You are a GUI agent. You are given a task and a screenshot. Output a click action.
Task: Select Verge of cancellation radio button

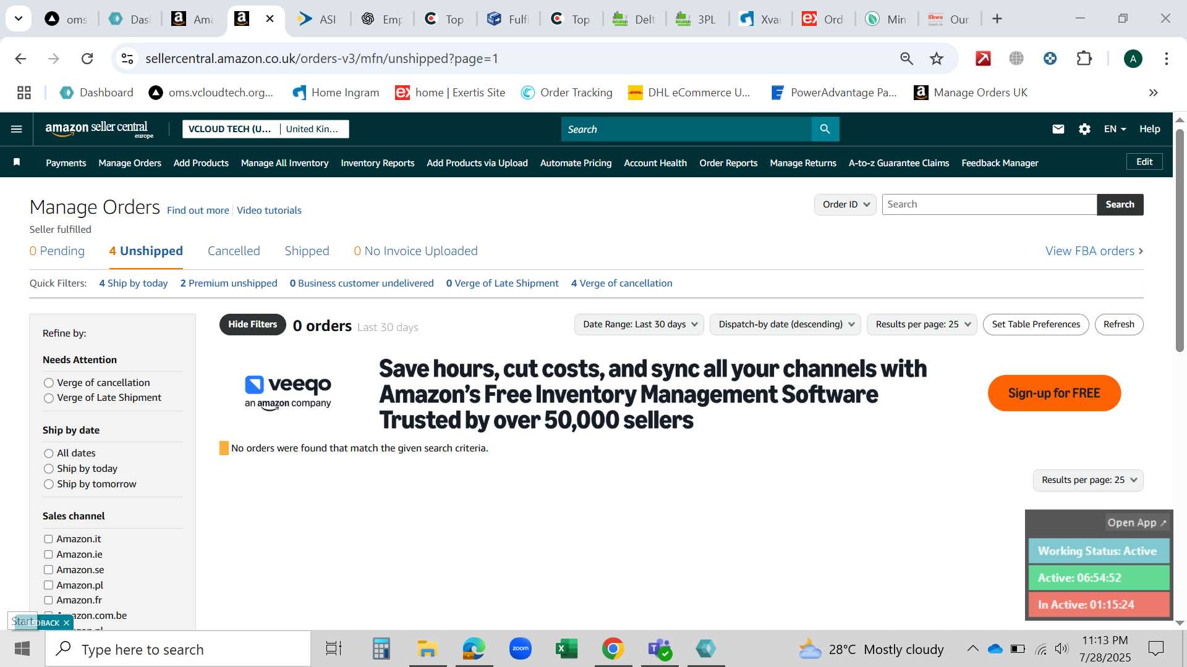click(49, 383)
